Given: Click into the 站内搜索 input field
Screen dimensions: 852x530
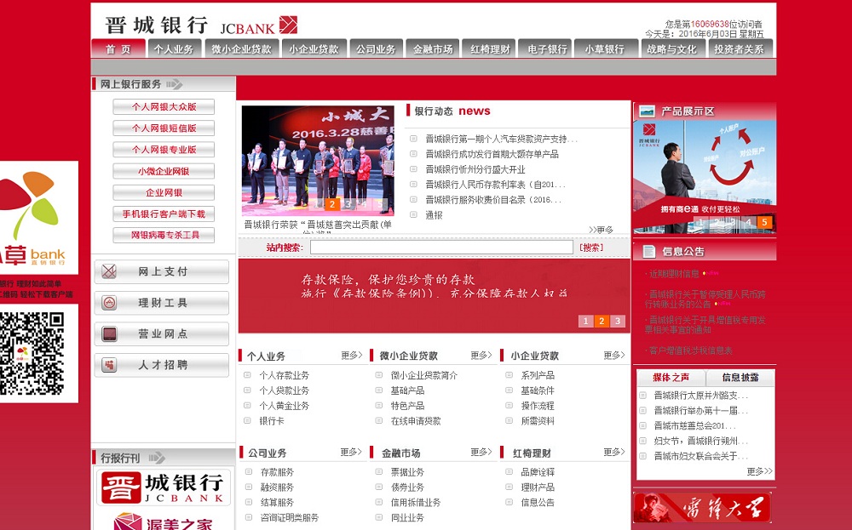Looking at the screenshot, I should [441, 248].
